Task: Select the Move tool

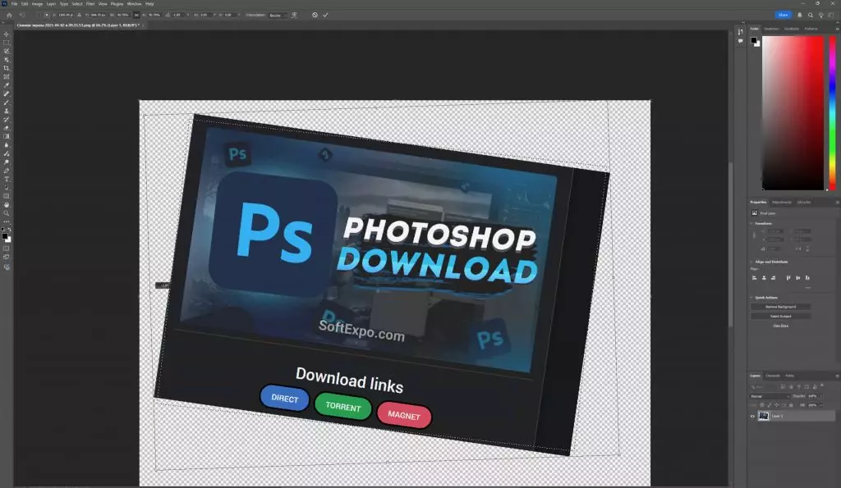Action: coord(7,34)
